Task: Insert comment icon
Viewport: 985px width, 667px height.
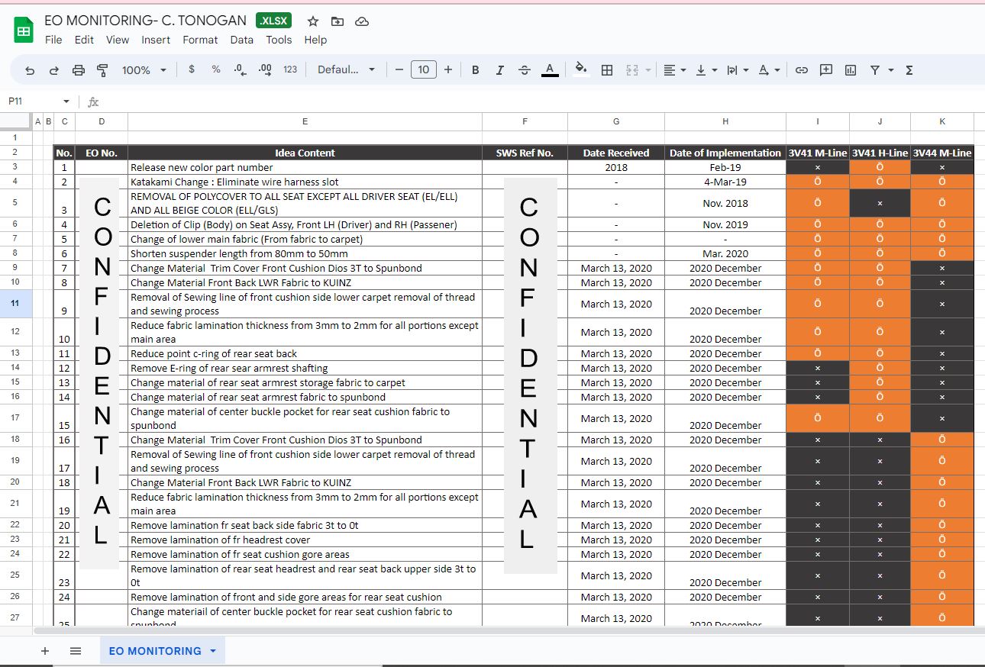Action: click(826, 70)
